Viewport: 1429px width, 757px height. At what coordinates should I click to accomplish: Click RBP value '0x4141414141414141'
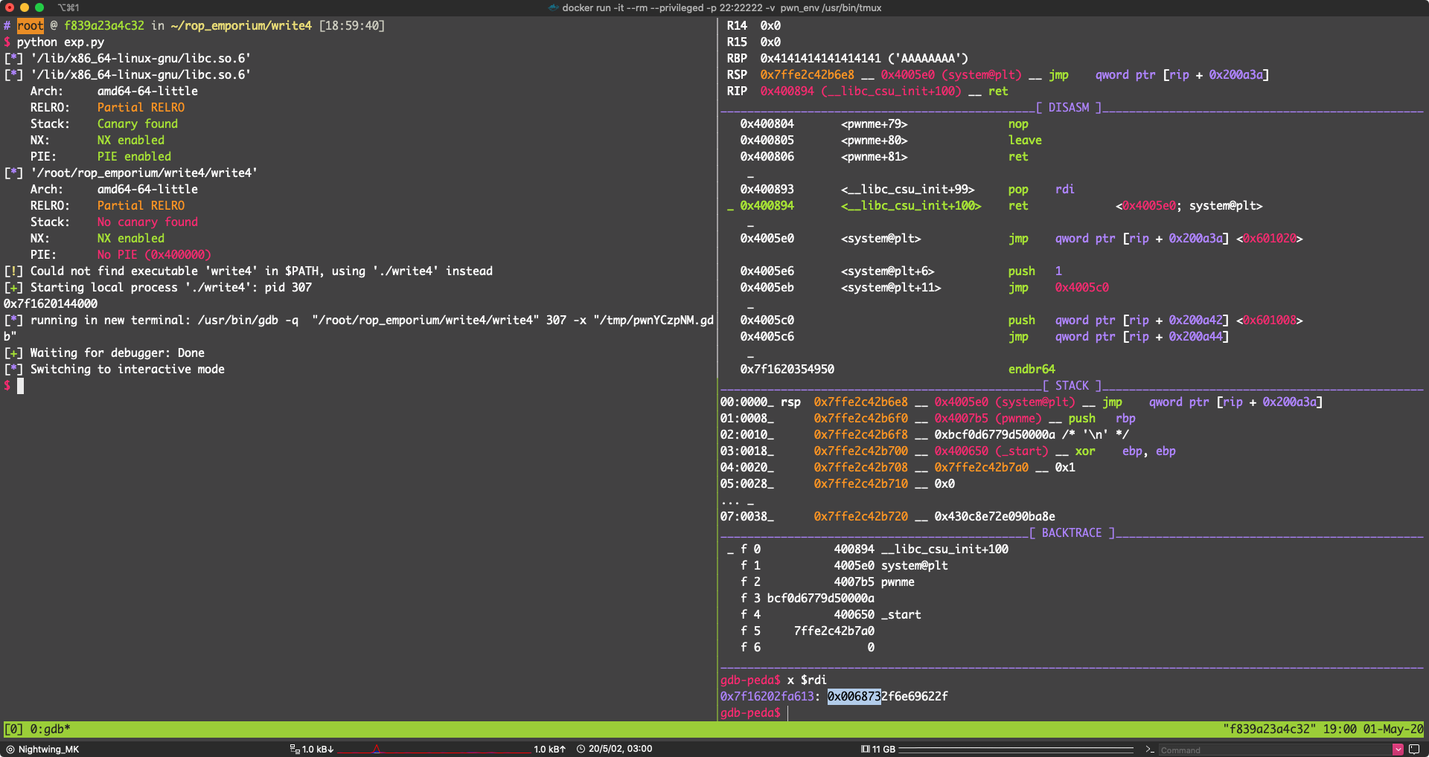click(x=820, y=58)
